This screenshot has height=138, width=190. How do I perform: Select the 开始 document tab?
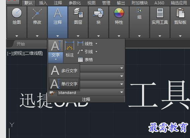click(20, 44)
